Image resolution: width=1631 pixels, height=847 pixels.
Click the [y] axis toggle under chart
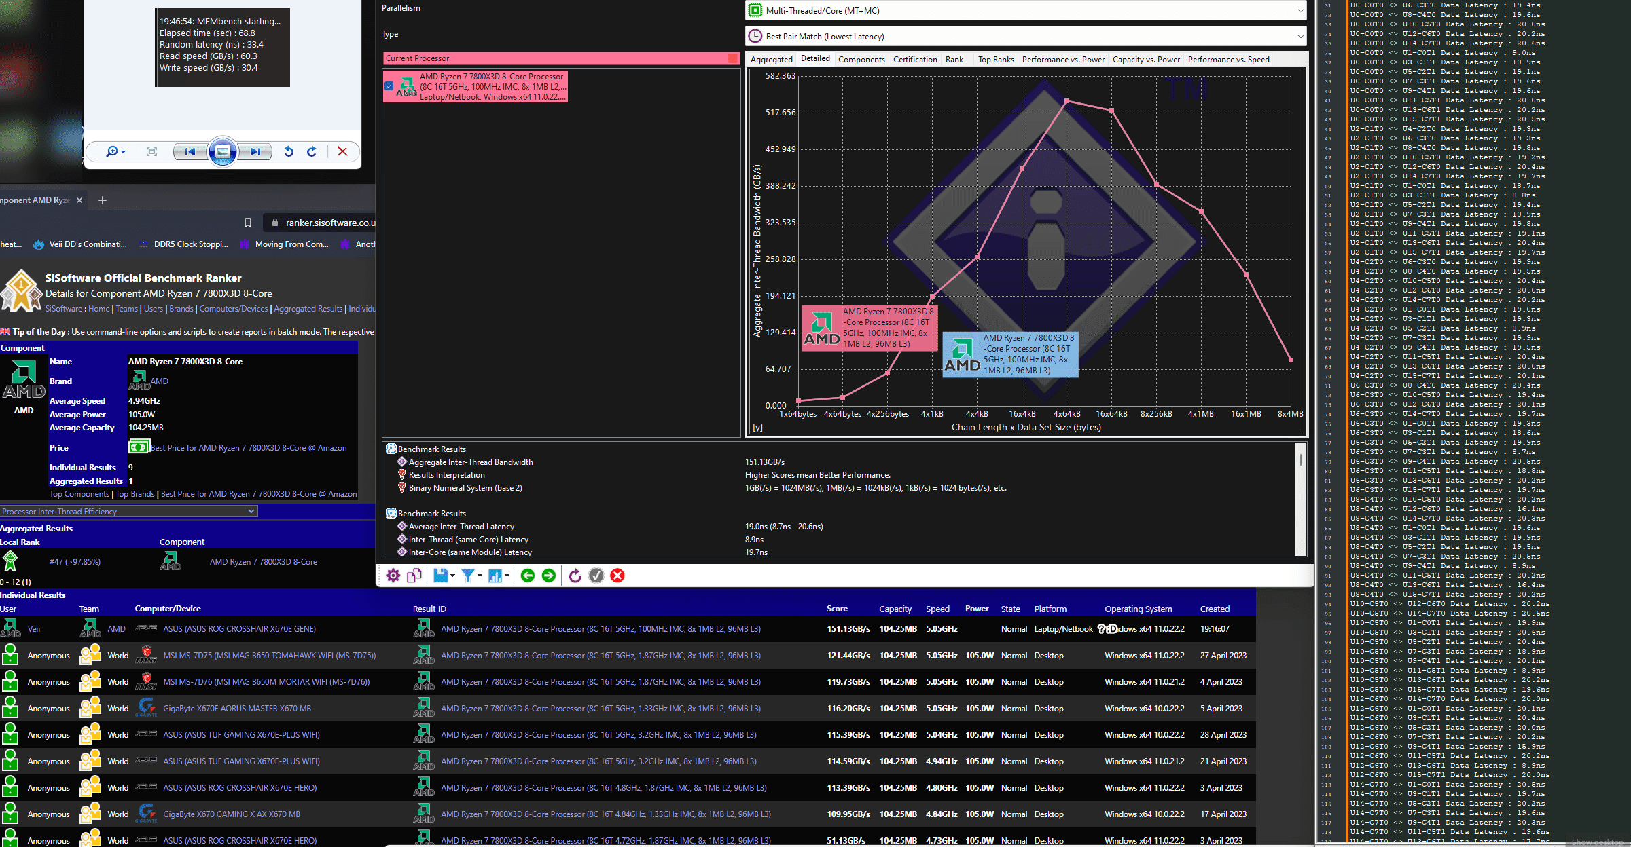(x=757, y=428)
